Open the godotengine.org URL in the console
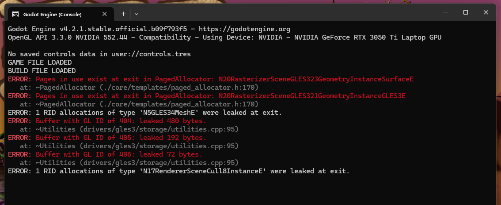Screen dimensions: 501x205 tap(244, 29)
